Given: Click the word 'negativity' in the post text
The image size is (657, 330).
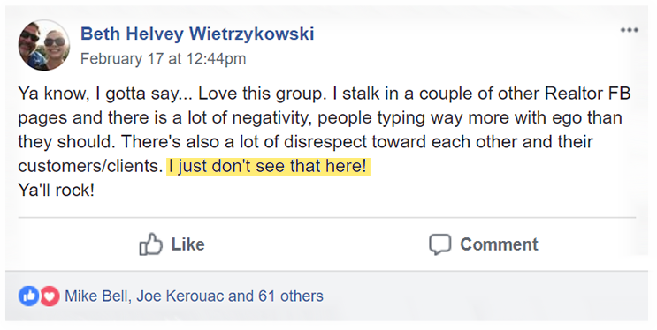Looking at the screenshot, I should 272,118.
